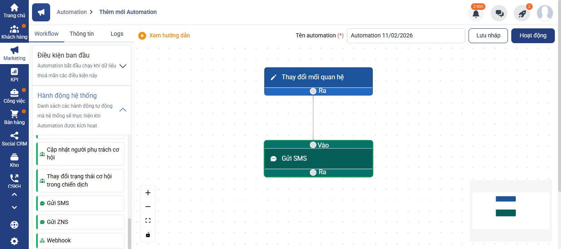Collapse the Hành động hệ thống section
This screenshot has height=249, width=561.
[x=122, y=110]
